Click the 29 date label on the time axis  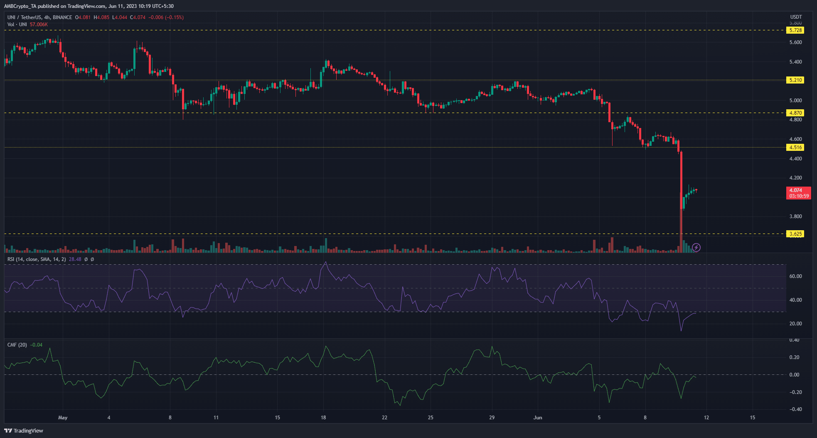click(x=492, y=418)
